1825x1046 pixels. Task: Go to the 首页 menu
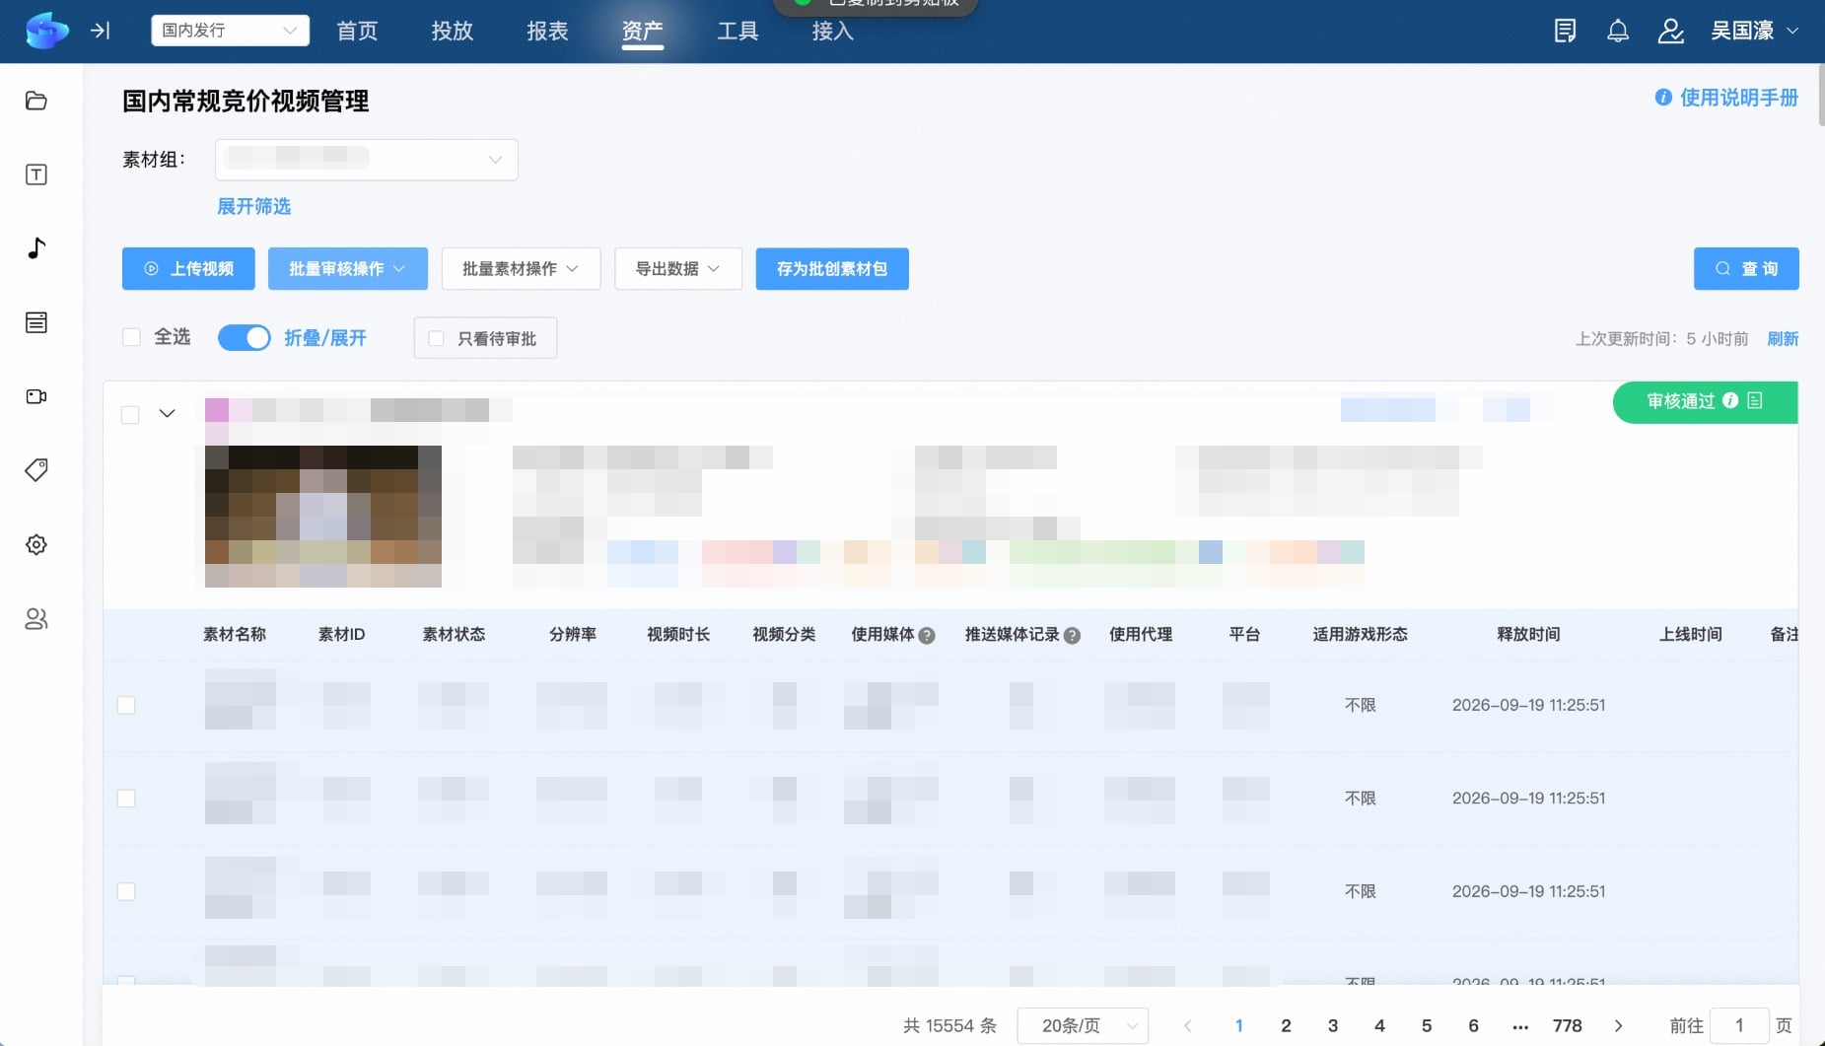click(x=357, y=31)
